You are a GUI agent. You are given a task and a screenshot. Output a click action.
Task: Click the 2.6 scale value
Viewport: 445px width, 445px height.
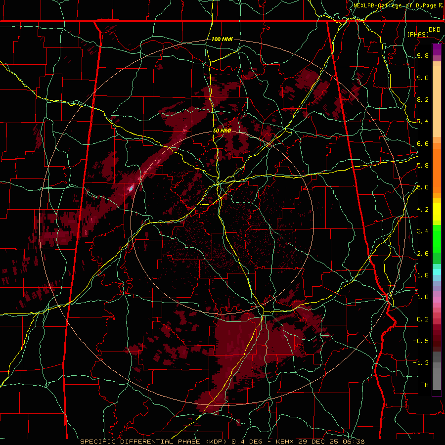click(x=423, y=253)
